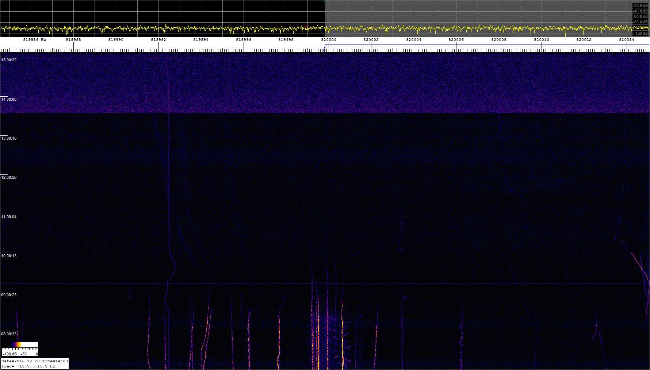Click the -50 color scale label
The width and height of the screenshot is (650, 370).
point(23,354)
